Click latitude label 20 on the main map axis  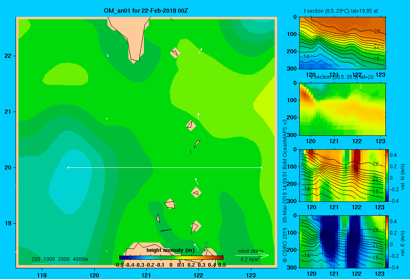[x=8, y=167]
